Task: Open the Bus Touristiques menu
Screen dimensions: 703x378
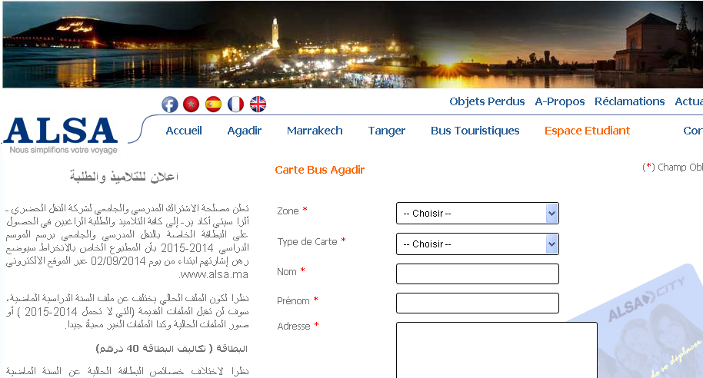Action: [x=475, y=131]
